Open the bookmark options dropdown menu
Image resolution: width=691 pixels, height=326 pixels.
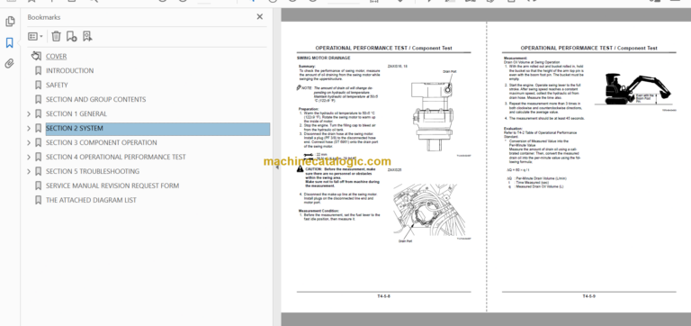tap(35, 36)
